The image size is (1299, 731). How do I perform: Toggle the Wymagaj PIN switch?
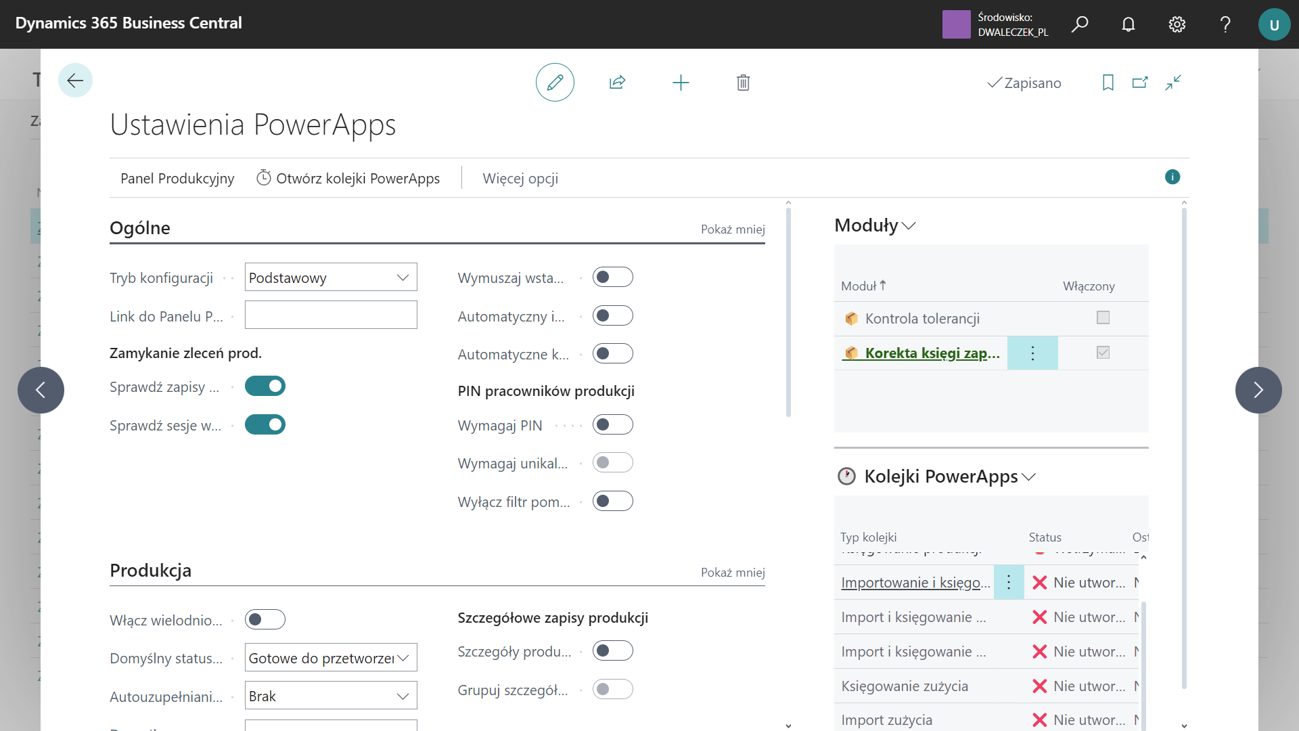612,425
